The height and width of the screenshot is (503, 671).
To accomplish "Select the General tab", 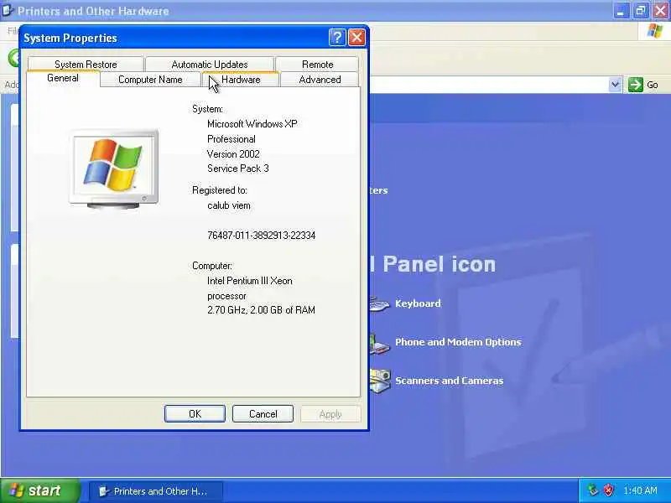I will (63, 78).
